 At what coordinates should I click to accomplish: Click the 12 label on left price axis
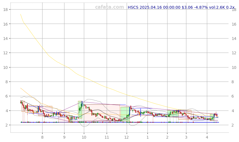(x=5, y=53)
